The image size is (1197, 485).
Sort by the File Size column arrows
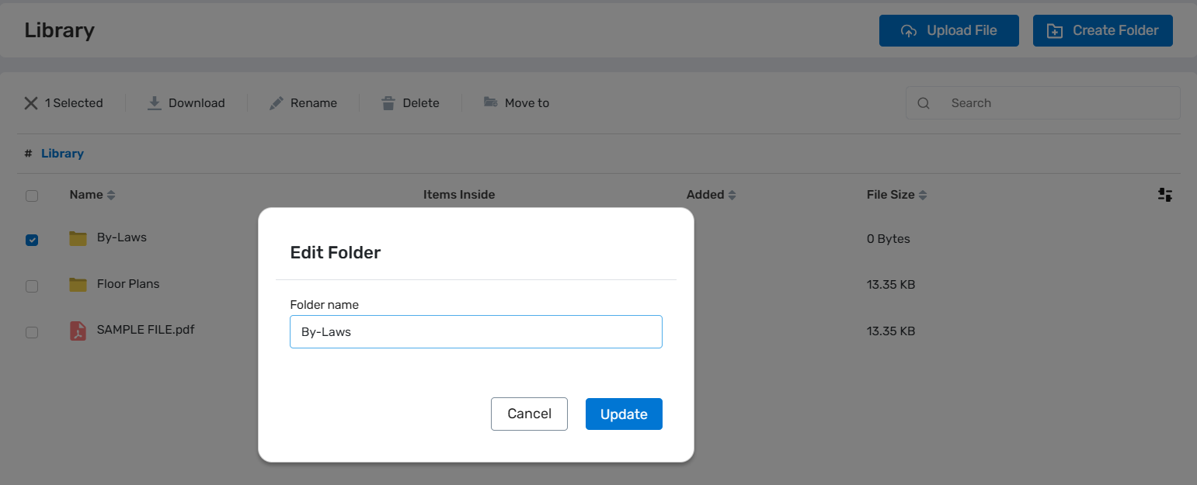(x=923, y=196)
